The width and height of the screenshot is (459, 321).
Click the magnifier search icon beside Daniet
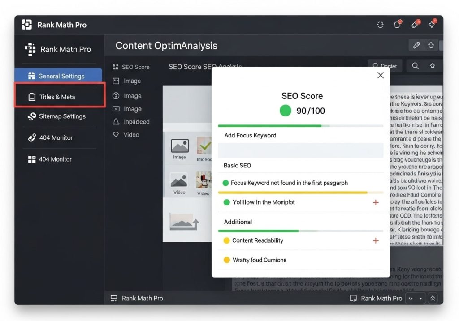[415, 66]
